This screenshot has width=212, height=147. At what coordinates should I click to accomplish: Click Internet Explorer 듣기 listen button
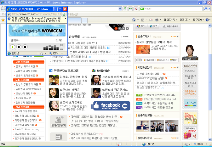click(x=154, y=26)
